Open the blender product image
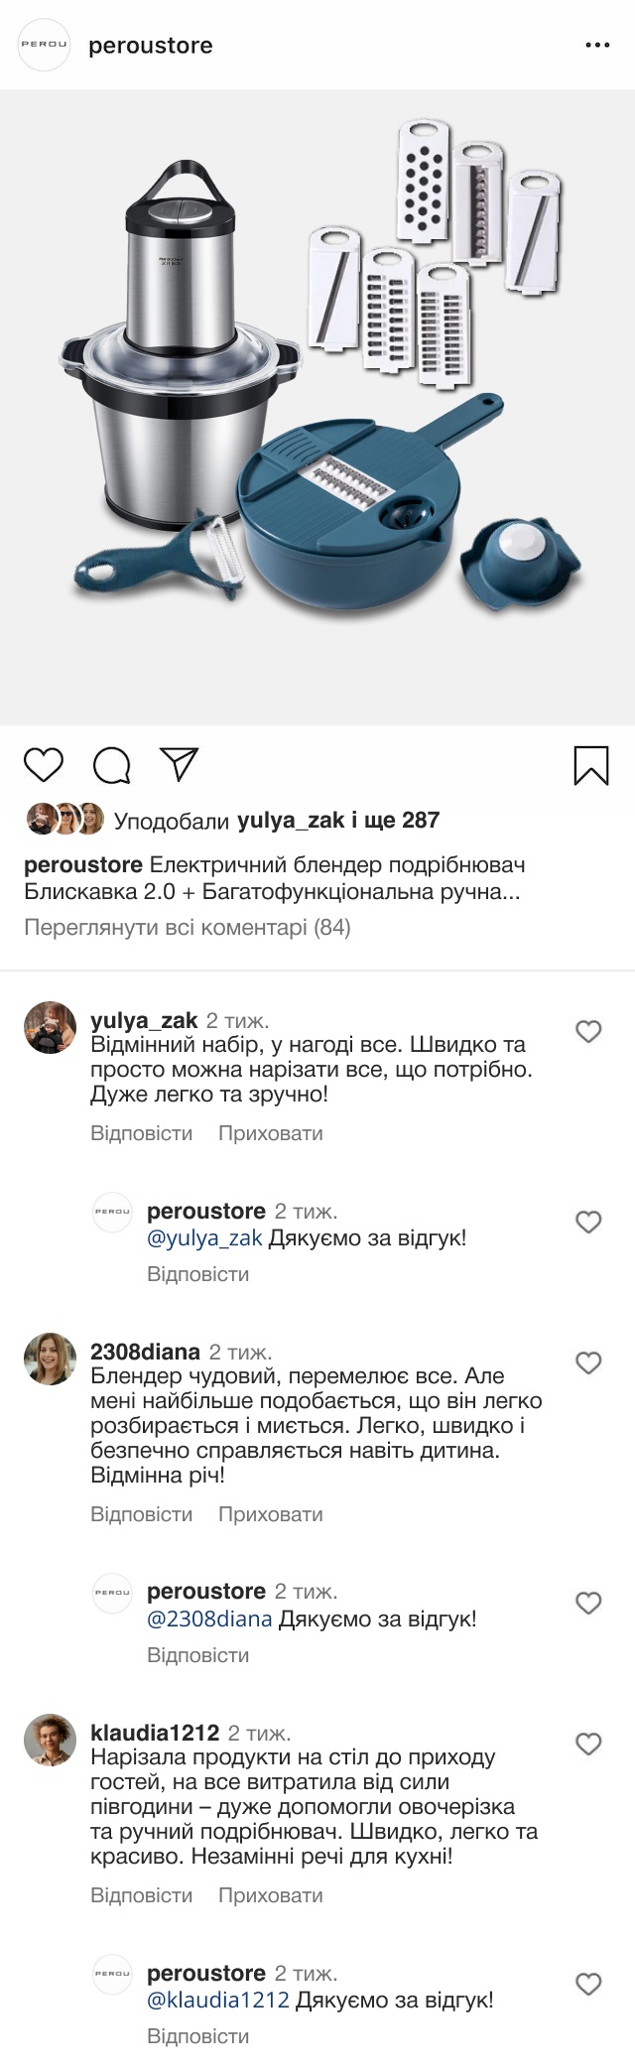The image size is (635, 2072). tap(317, 407)
